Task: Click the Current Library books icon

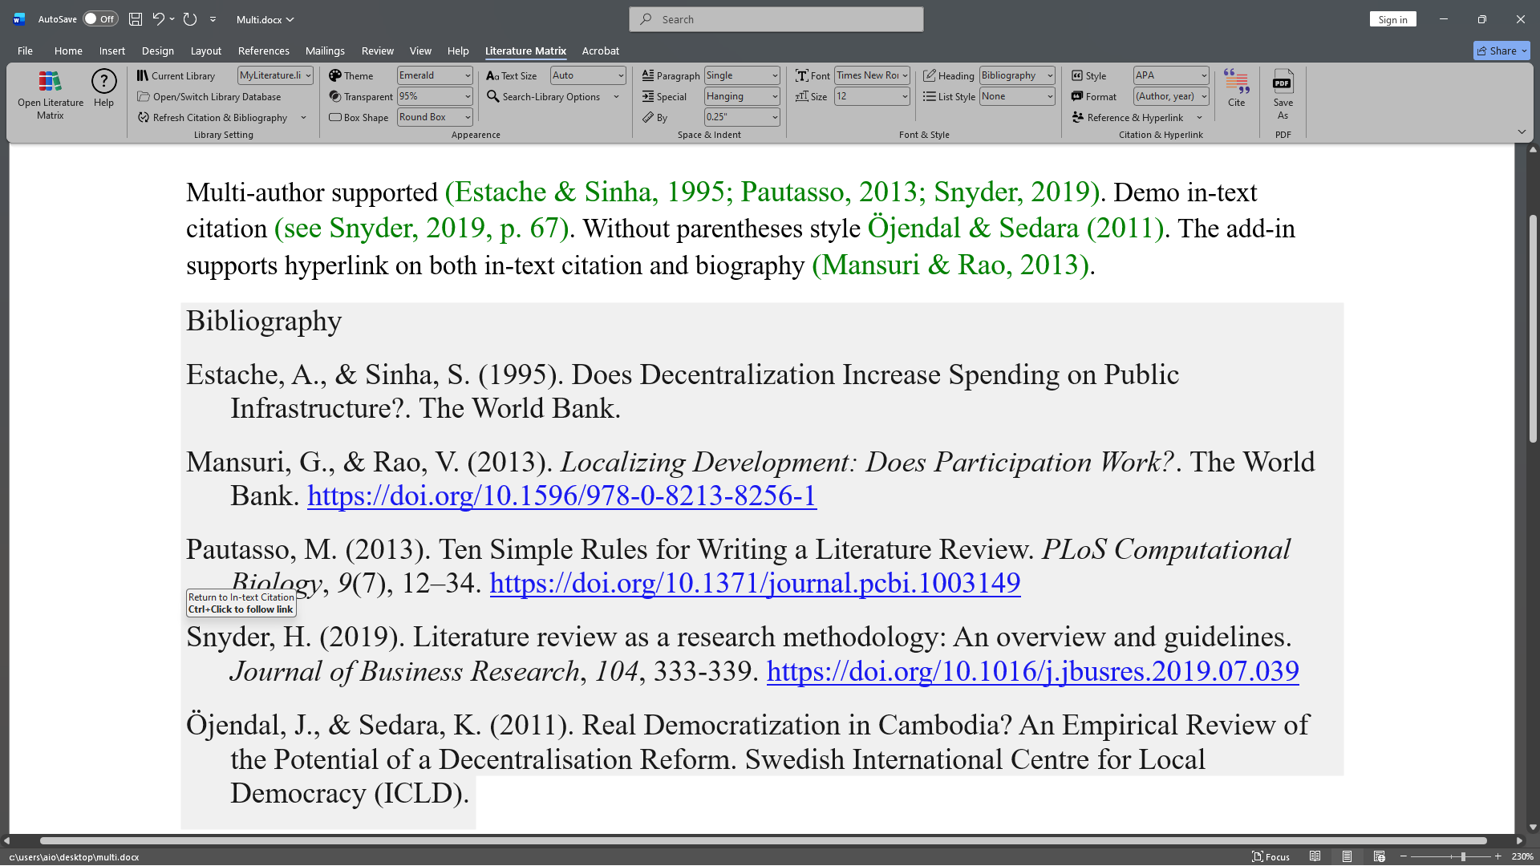Action: tap(142, 75)
